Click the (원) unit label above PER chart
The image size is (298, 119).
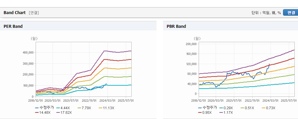click(34, 39)
